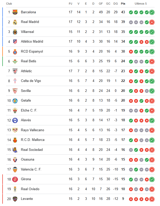Click the Real Betis crest icon
Image resolution: width=160 pixels, height=206 pixels.
[x=15, y=61]
